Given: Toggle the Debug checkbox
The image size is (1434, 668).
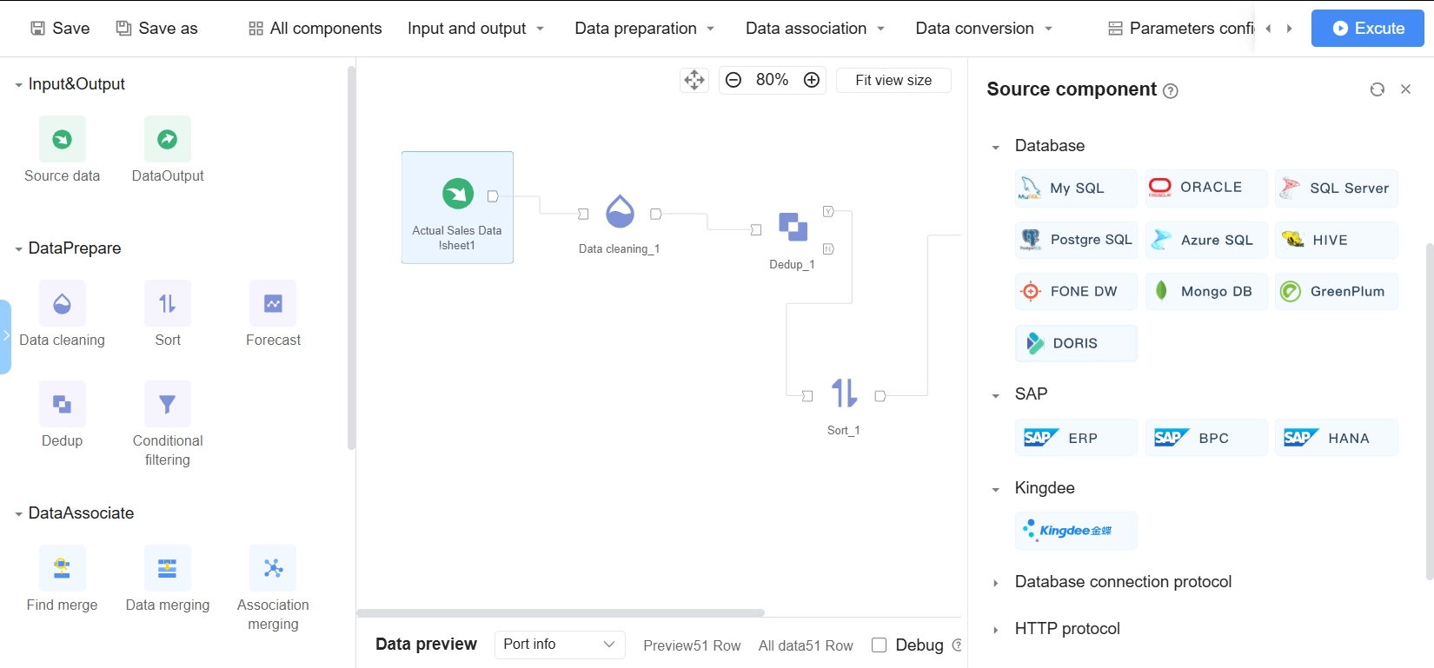Looking at the screenshot, I should click(879, 645).
